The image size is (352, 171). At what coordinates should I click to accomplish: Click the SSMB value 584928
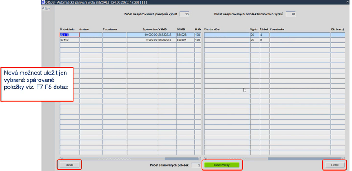(185, 35)
